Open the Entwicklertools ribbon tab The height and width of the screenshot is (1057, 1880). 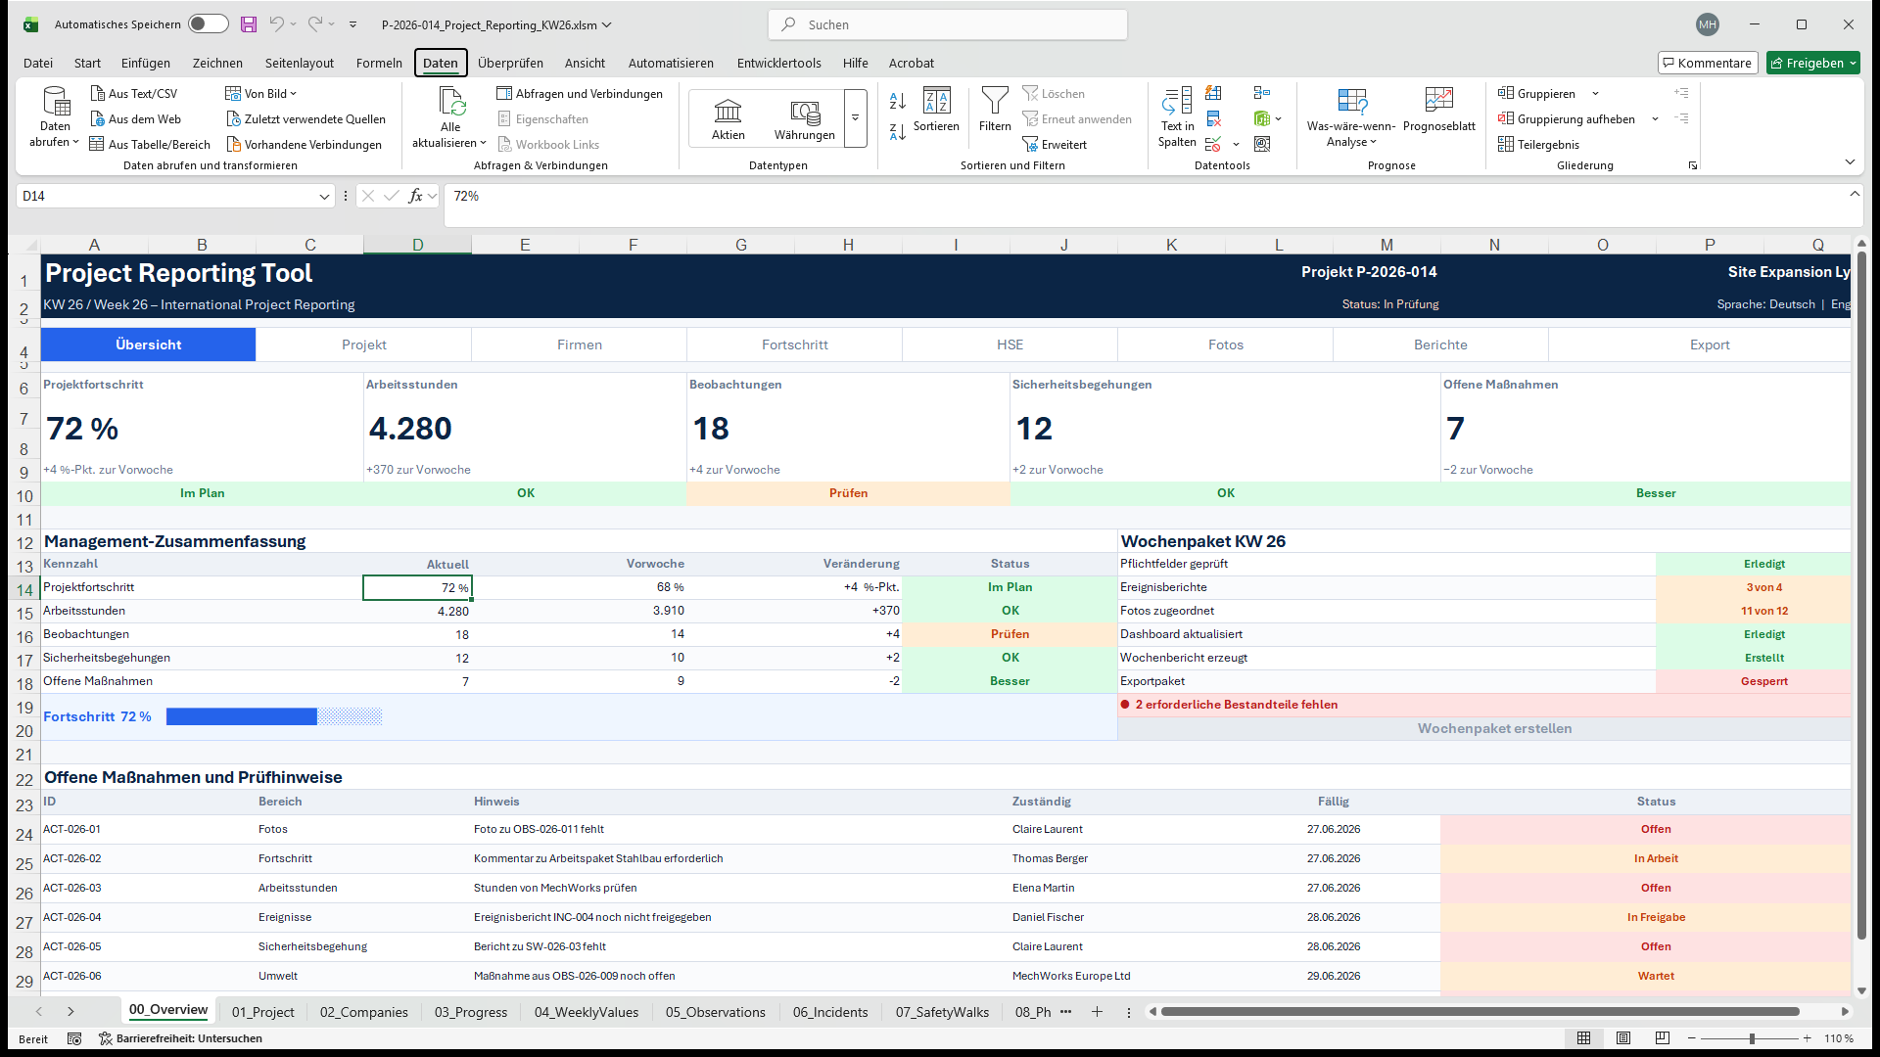[x=778, y=64]
